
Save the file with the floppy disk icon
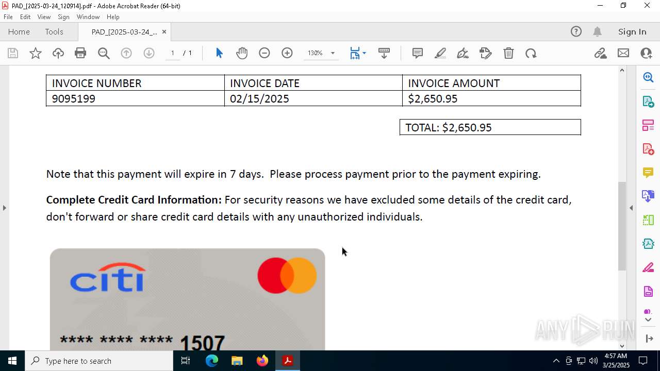point(13,53)
